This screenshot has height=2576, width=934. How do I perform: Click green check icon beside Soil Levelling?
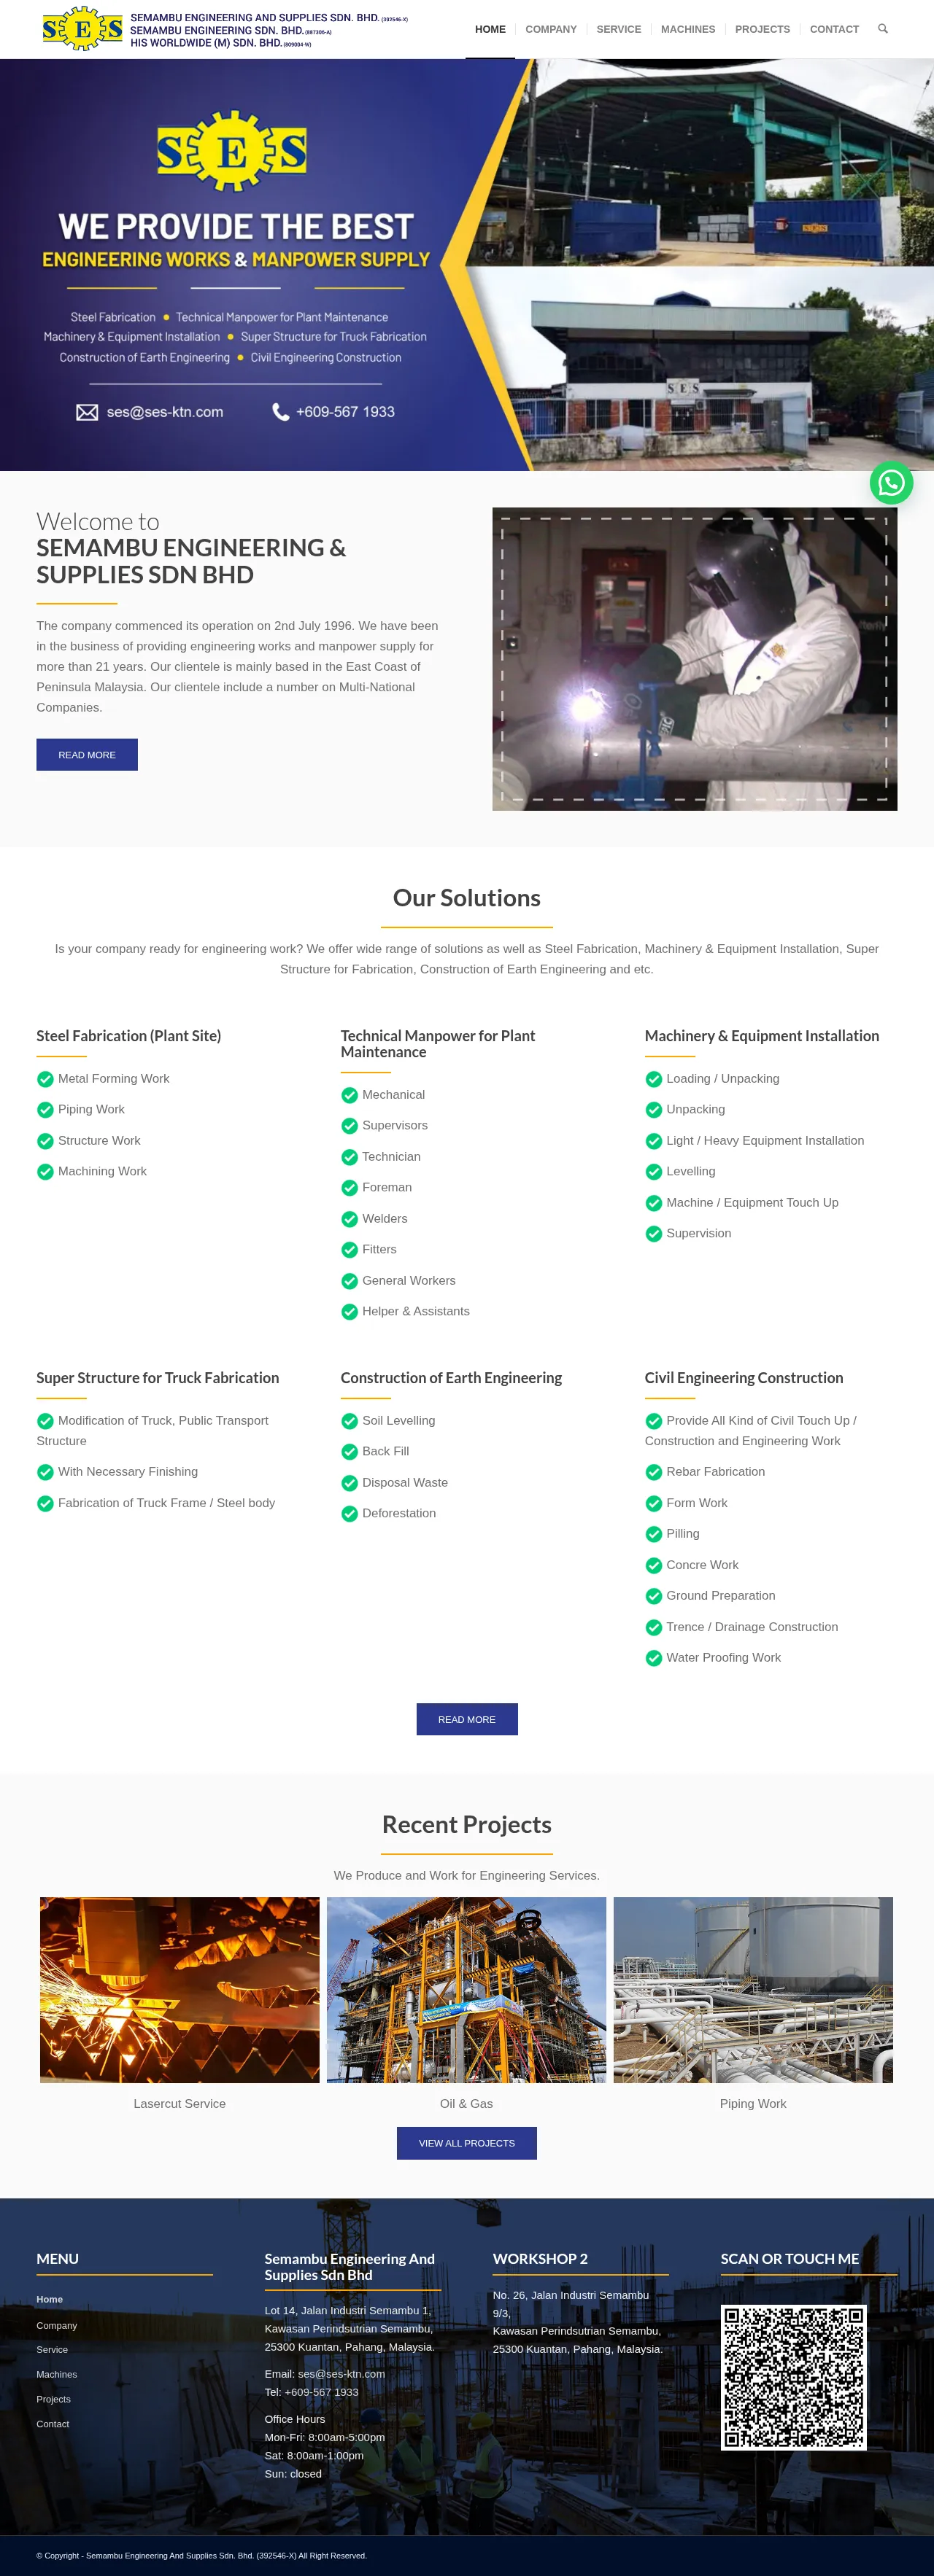coord(350,1421)
